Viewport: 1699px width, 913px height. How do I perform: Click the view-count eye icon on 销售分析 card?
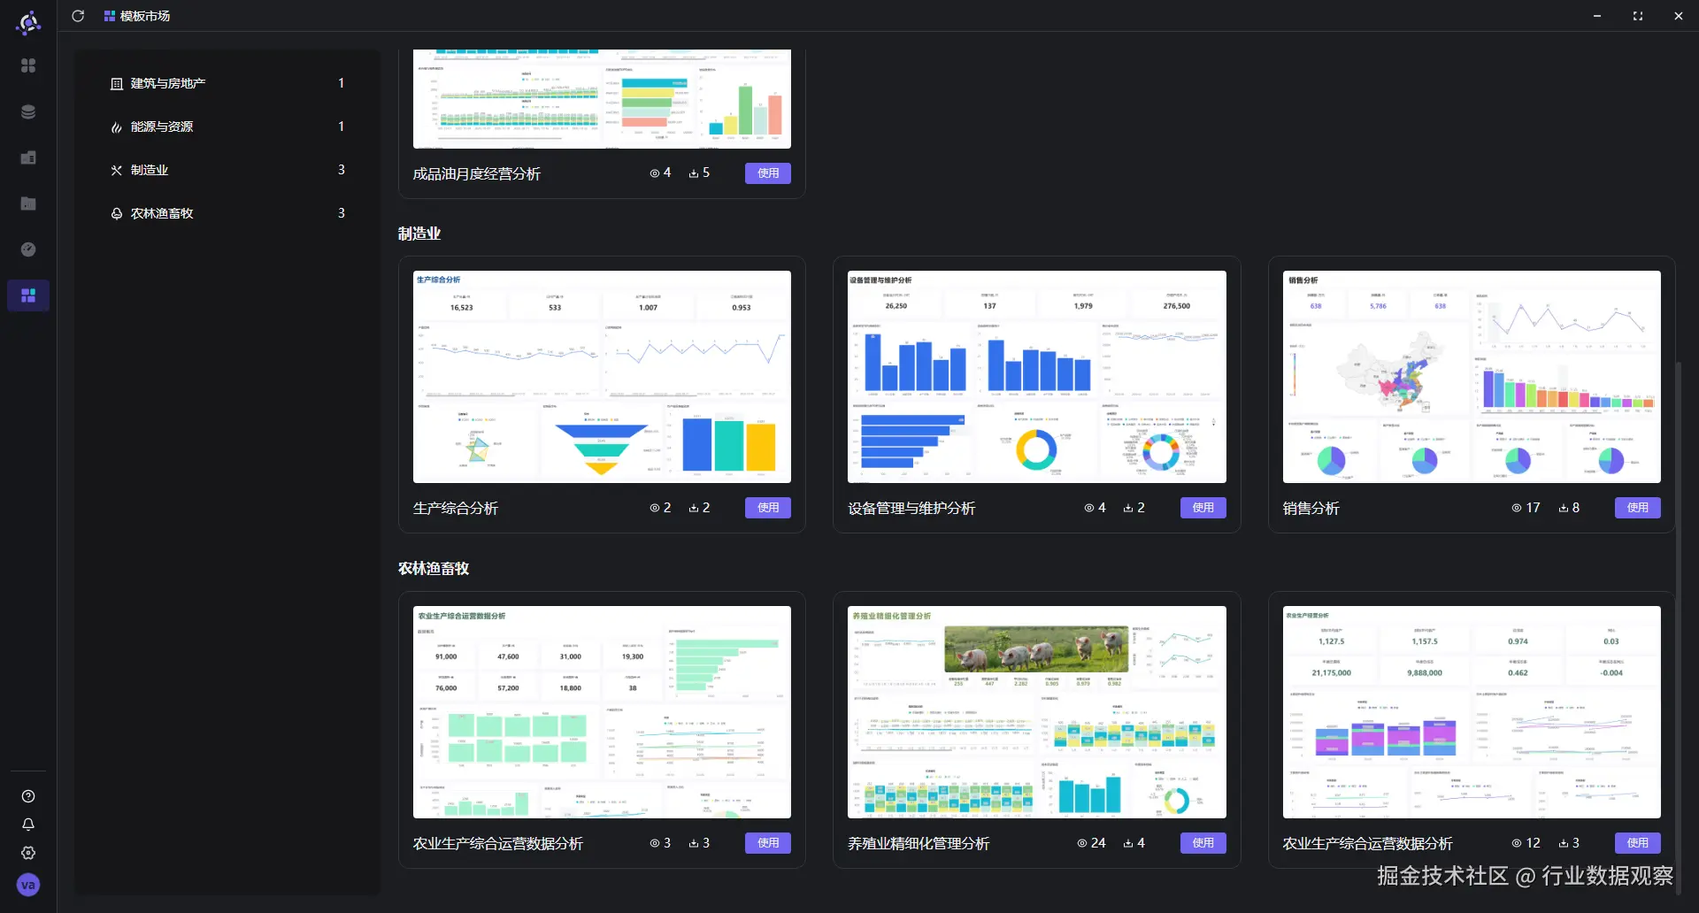(x=1517, y=508)
